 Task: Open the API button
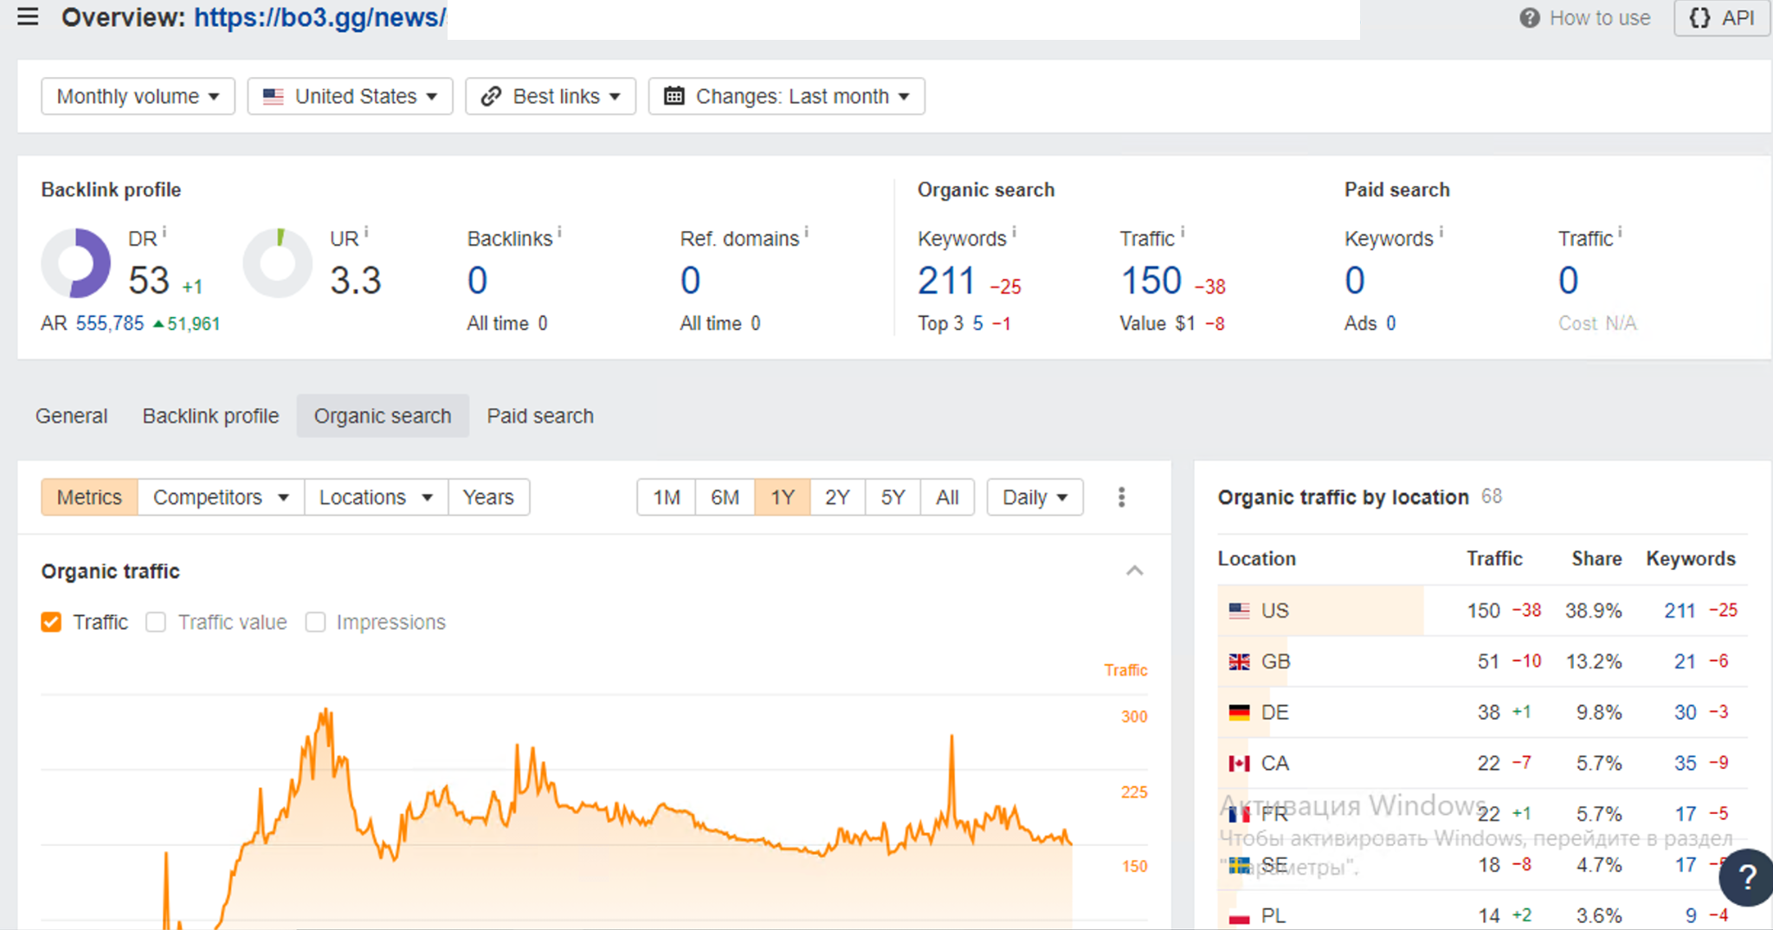[x=1722, y=18]
